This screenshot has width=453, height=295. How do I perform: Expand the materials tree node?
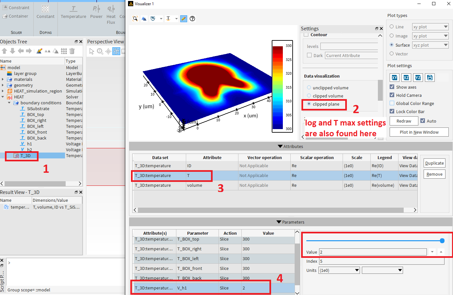coord(3,79)
